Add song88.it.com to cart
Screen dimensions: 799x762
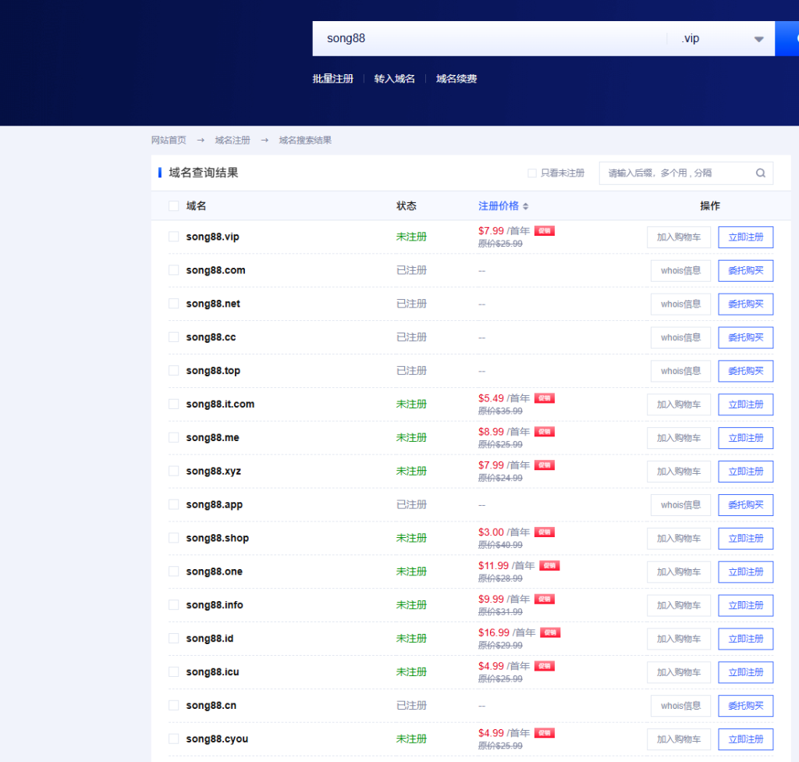[679, 404]
